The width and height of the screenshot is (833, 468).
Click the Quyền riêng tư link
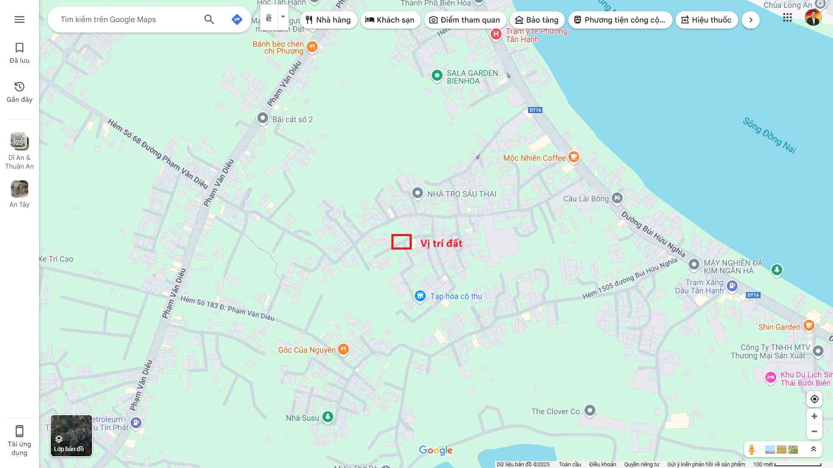(x=641, y=464)
